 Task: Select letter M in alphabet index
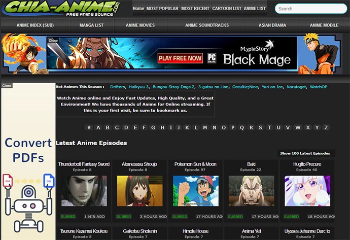tap(205, 127)
